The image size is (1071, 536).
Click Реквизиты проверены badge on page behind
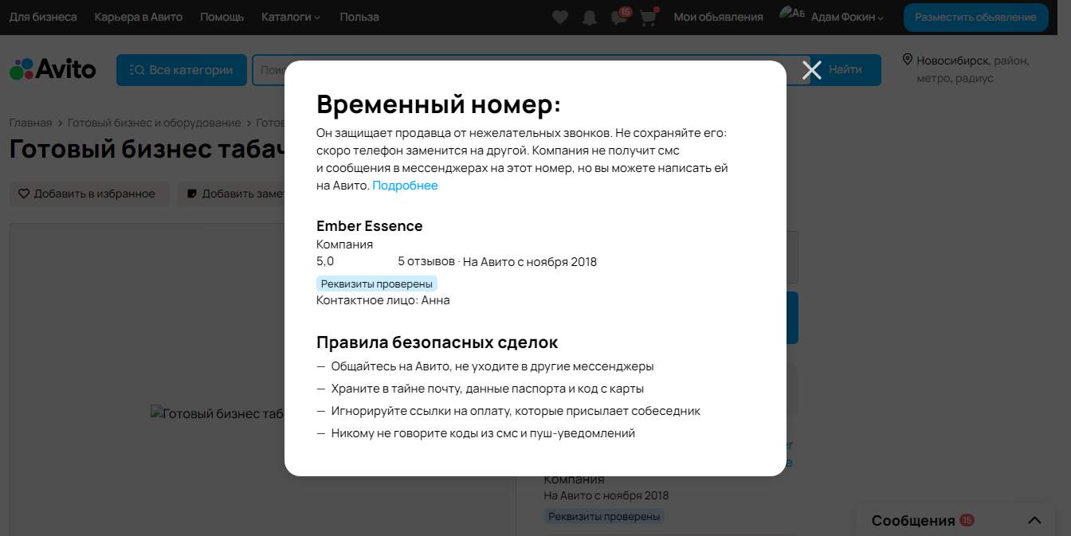[x=604, y=516]
